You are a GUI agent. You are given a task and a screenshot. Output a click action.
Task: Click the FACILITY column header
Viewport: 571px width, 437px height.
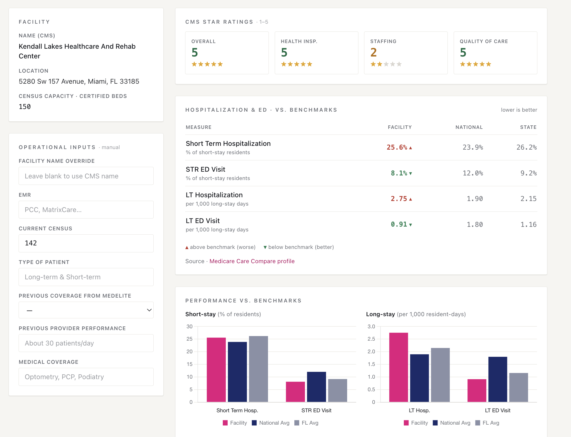(x=400, y=127)
